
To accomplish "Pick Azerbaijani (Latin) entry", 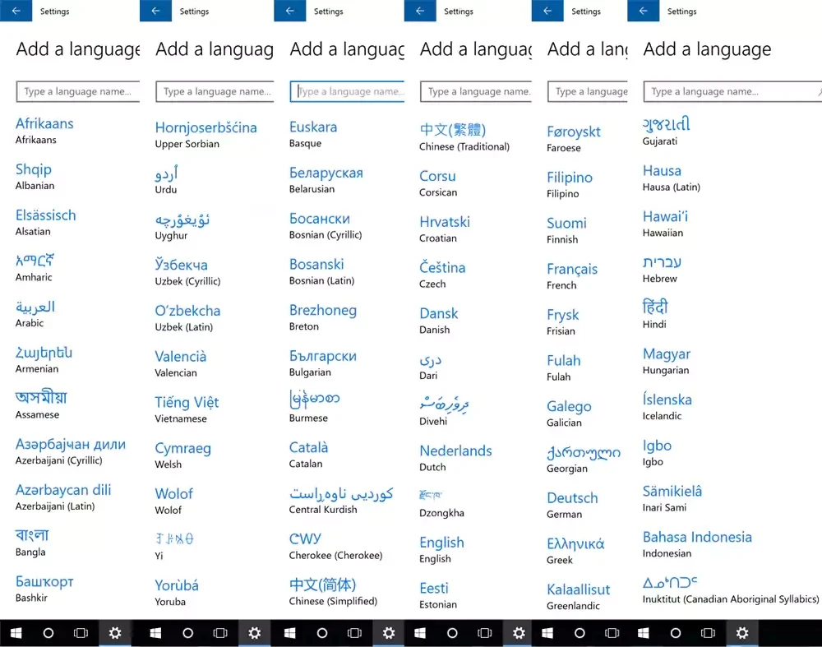I will 63,497.
